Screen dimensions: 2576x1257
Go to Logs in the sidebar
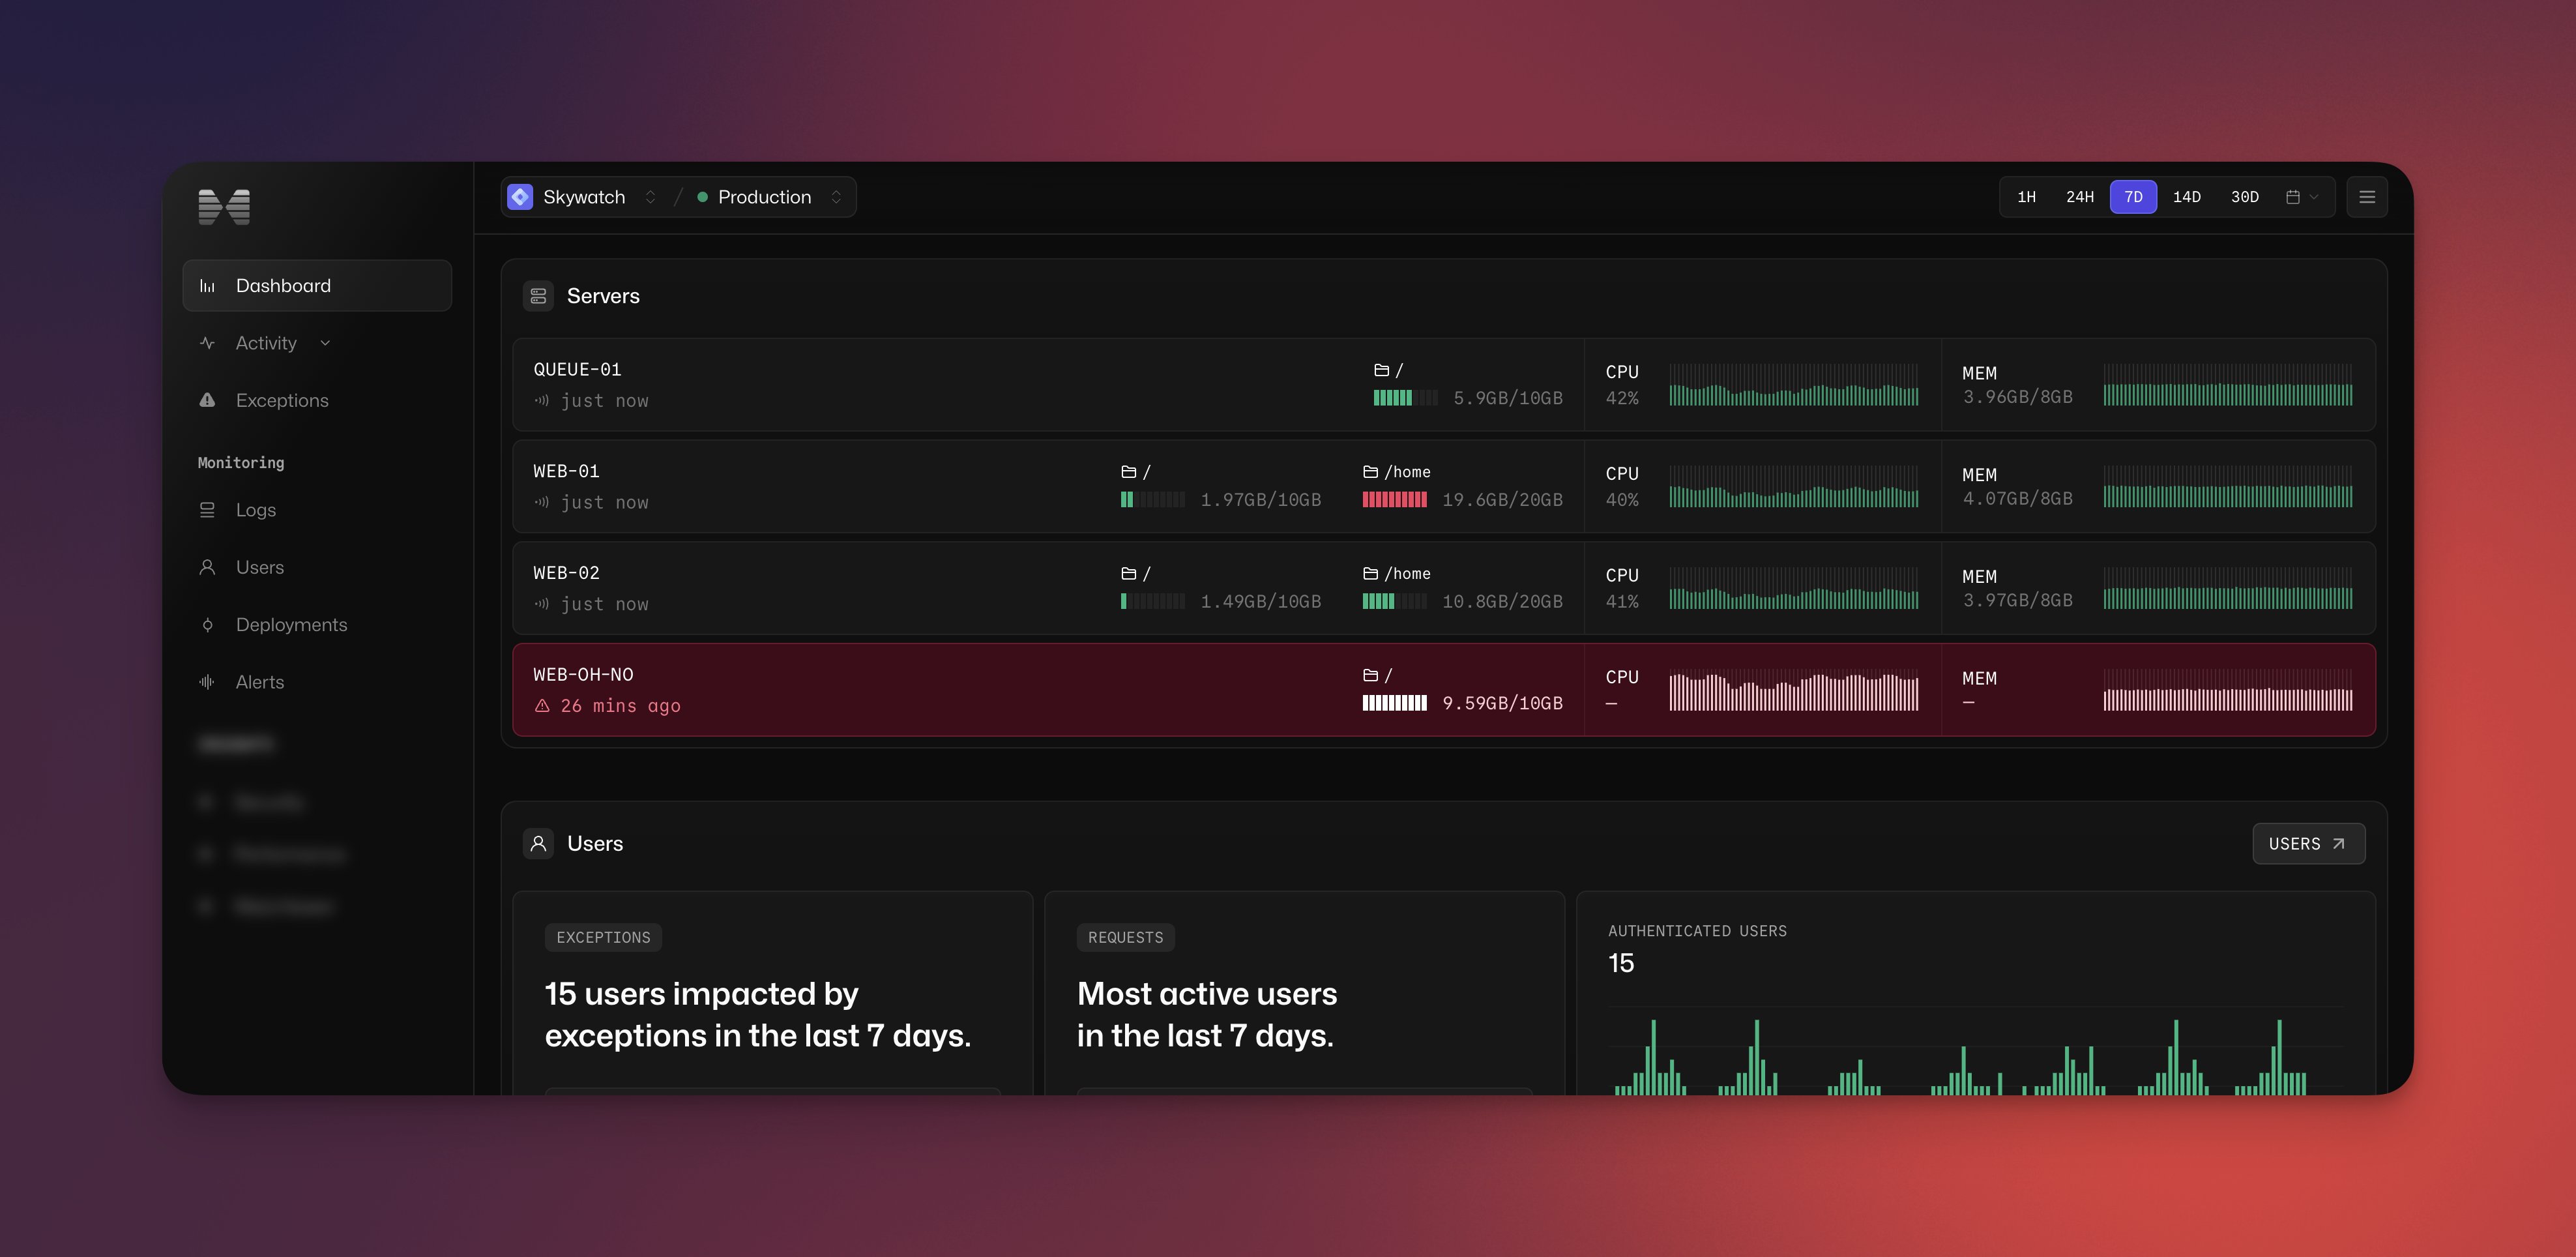click(x=255, y=510)
